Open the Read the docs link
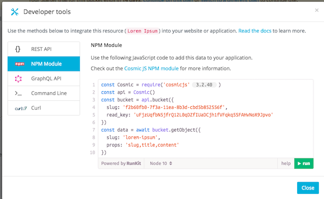This screenshot has width=324, height=199. click(255, 31)
